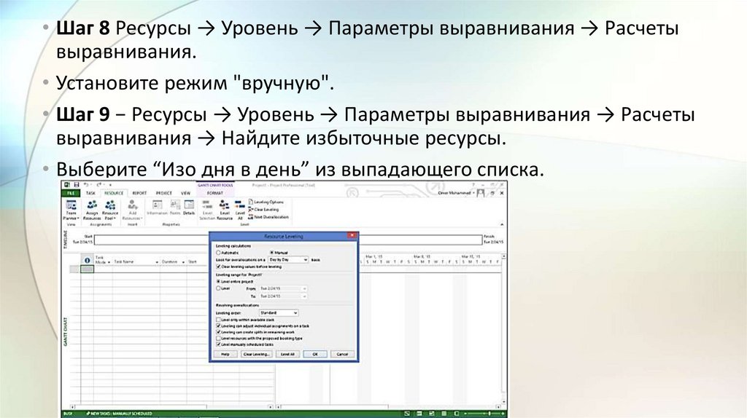Switch to the PROJECT ribbon tab
The height and width of the screenshot is (418, 747).
click(x=164, y=193)
